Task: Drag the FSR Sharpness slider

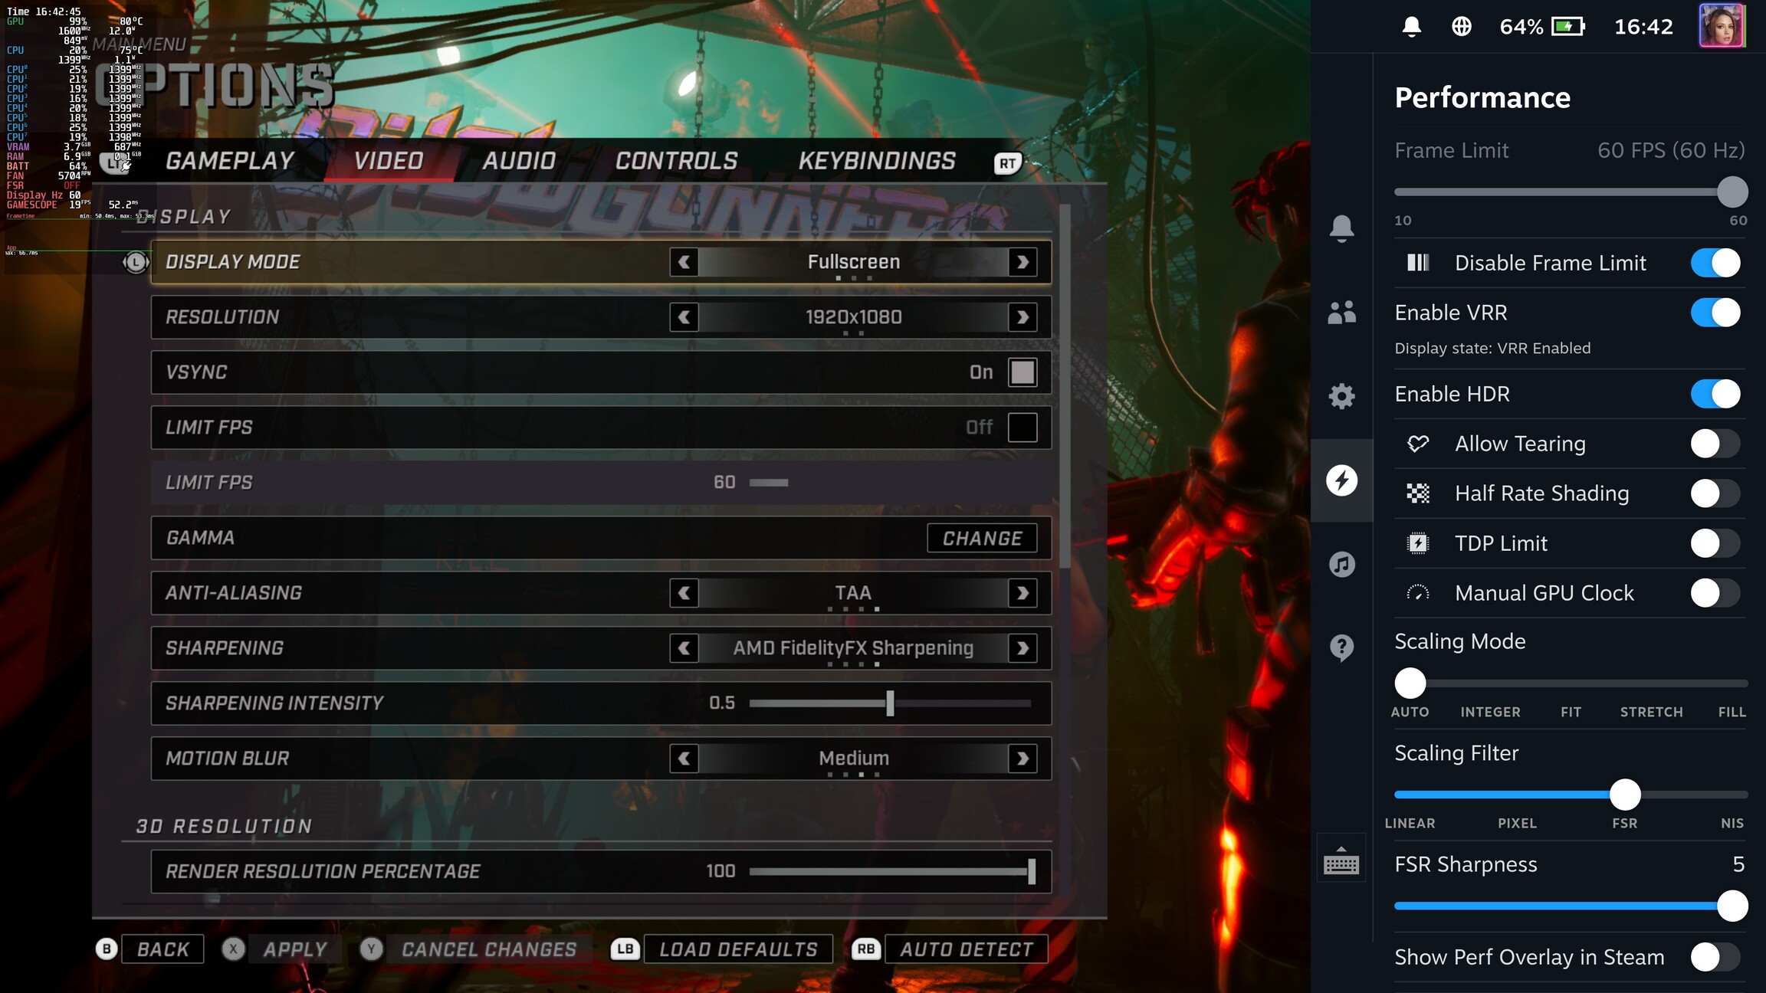Action: pos(1732,906)
